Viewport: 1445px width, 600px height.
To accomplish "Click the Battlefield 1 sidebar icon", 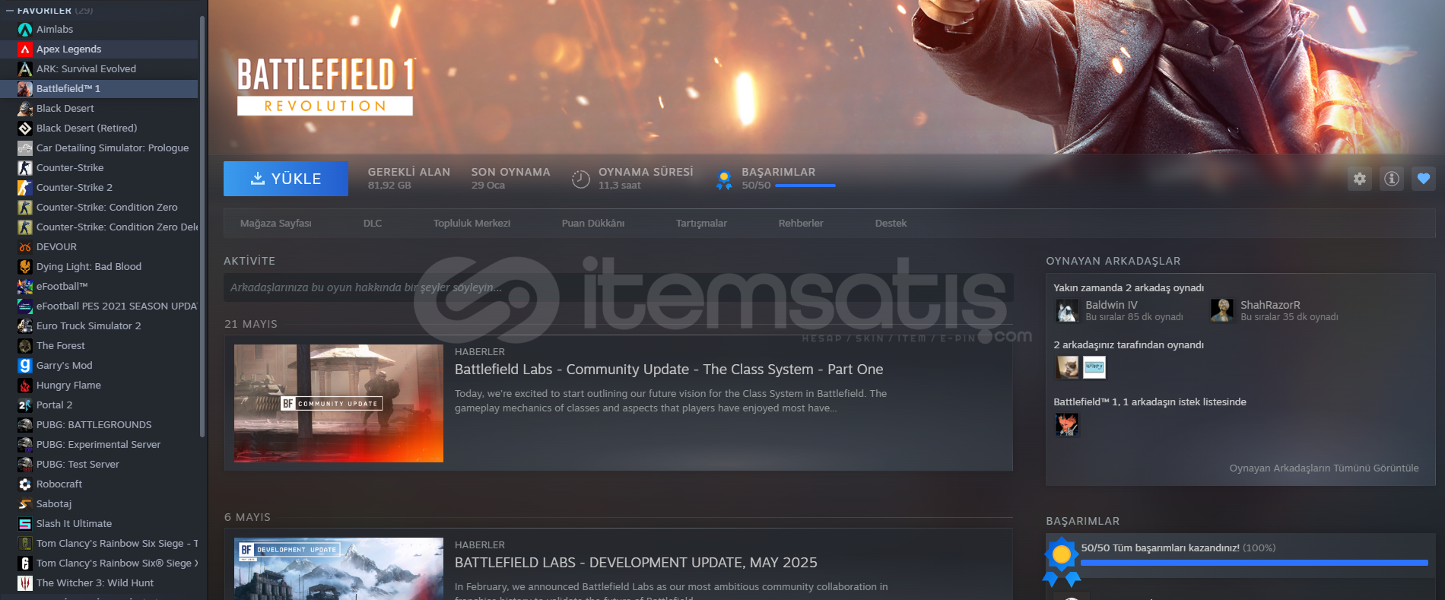I will pyautogui.click(x=25, y=88).
